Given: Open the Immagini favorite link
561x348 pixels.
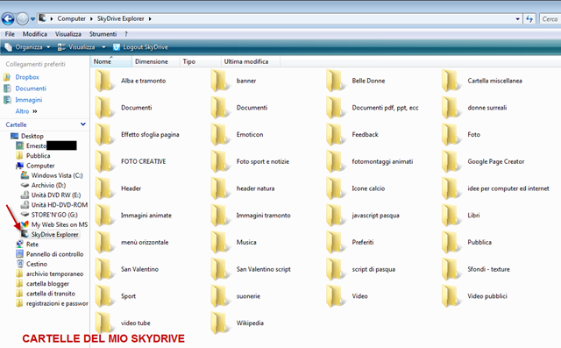Looking at the screenshot, I should (29, 100).
